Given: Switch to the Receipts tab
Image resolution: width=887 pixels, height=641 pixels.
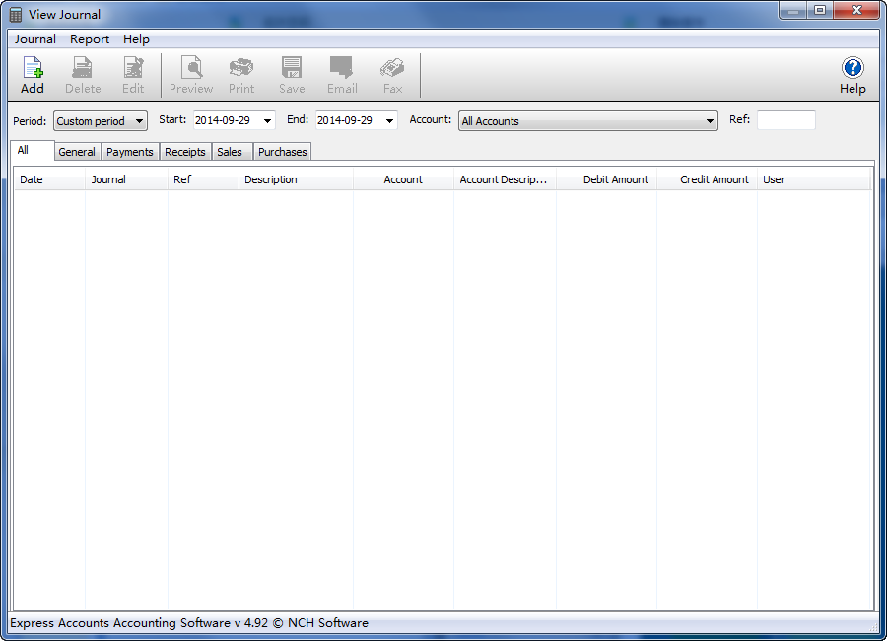Looking at the screenshot, I should [x=185, y=152].
